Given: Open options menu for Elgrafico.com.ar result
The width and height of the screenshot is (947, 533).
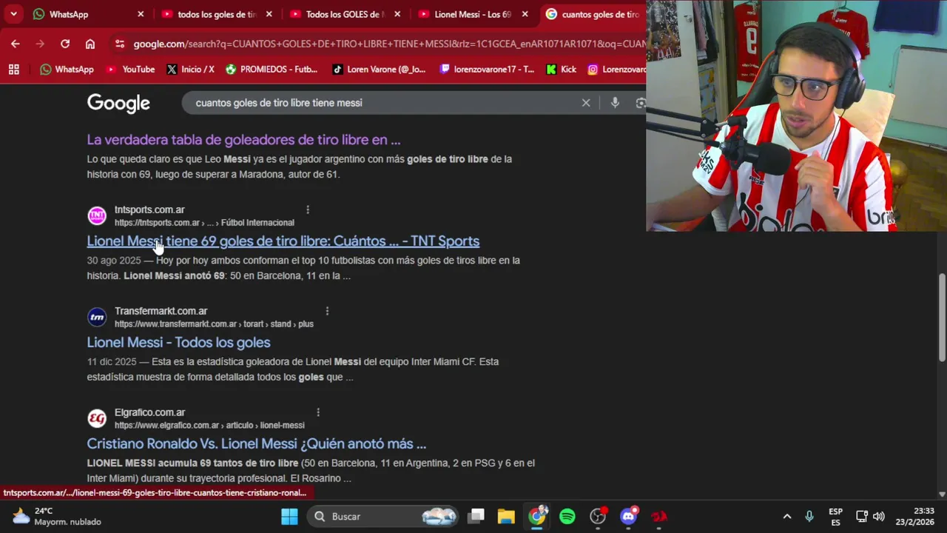Looking at the screenshot, I should [318, 412].
